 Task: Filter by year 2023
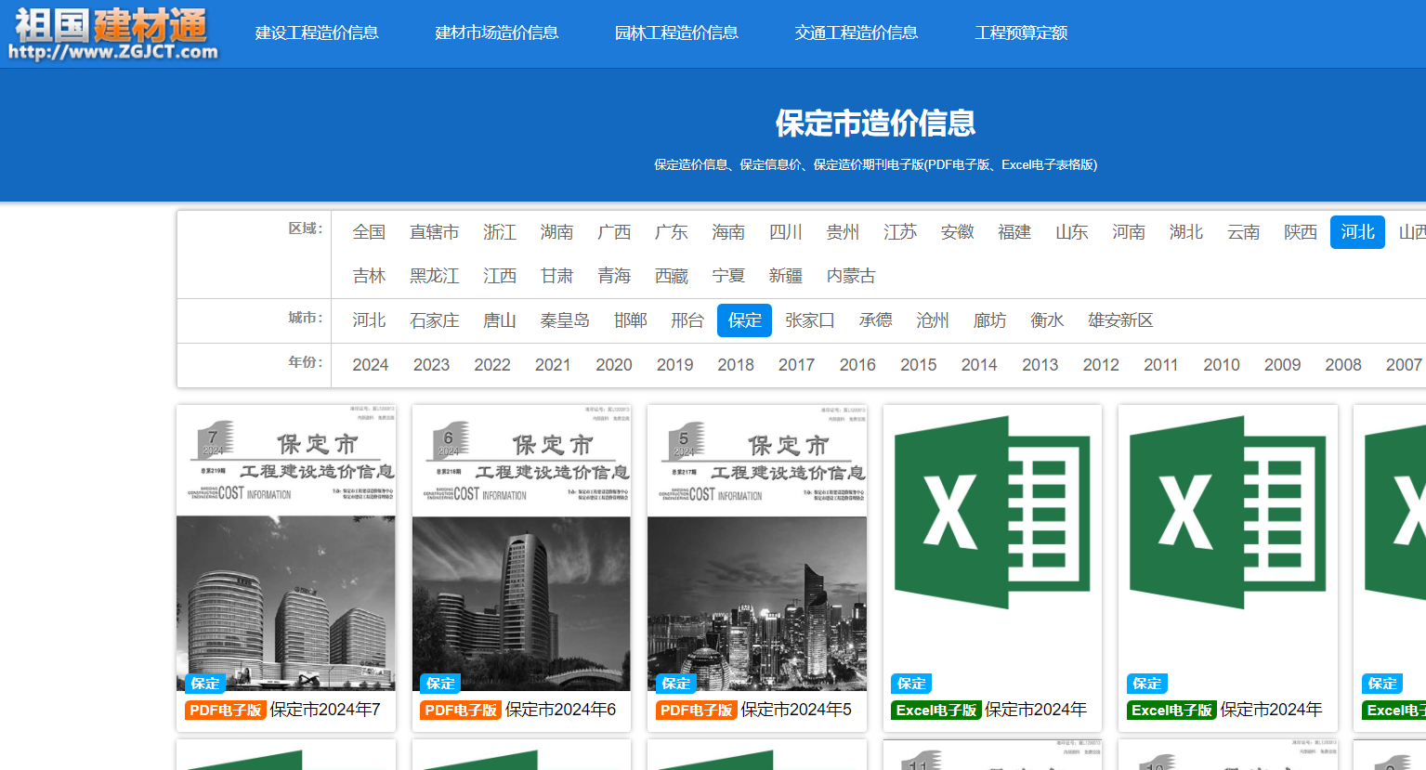coord(431,365)
